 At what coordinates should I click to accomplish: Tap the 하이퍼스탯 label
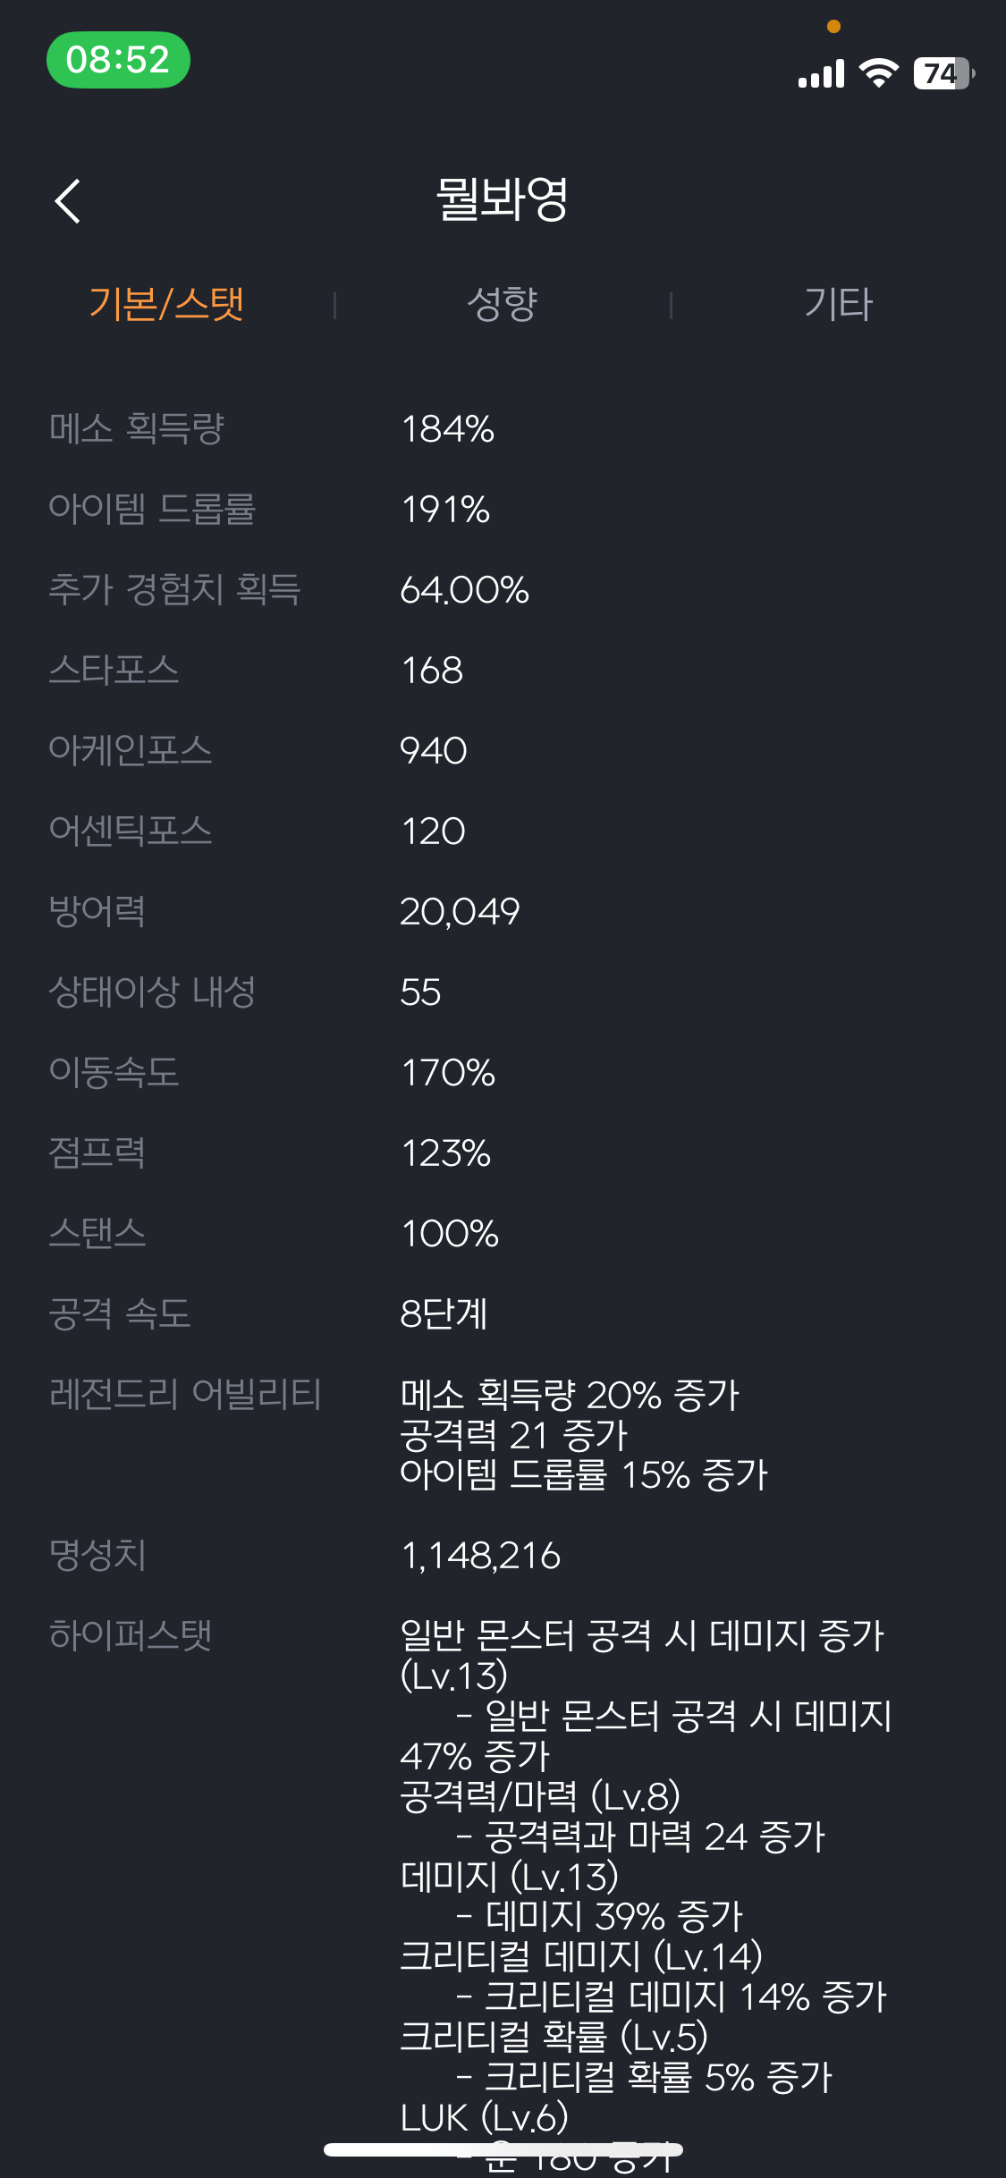(x=131, y=1635)
